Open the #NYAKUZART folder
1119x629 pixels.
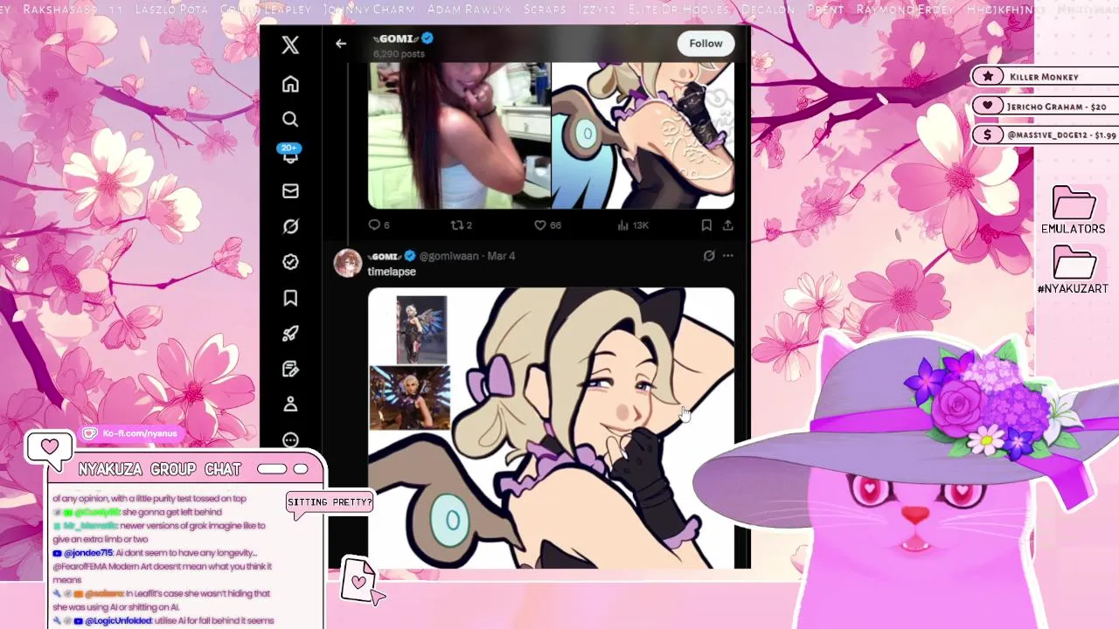pos(1074,270)
